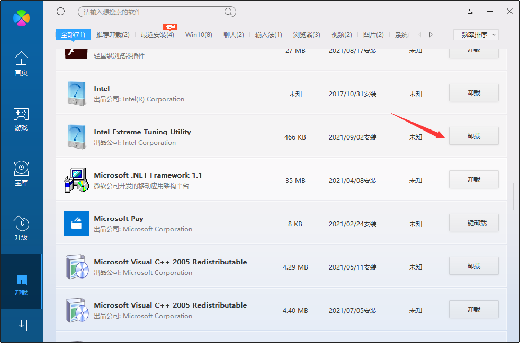Screen dimensions: 520x343
Task: Select the Win10(8) category tab
Action: [199, 35]
